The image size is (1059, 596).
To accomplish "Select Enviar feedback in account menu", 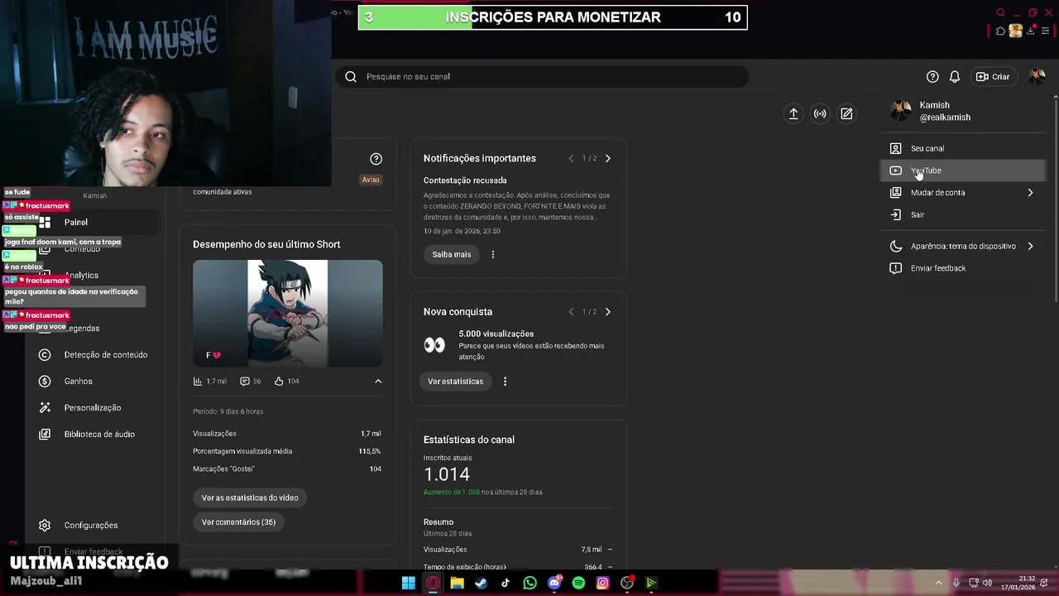I will tap(963, 268).
